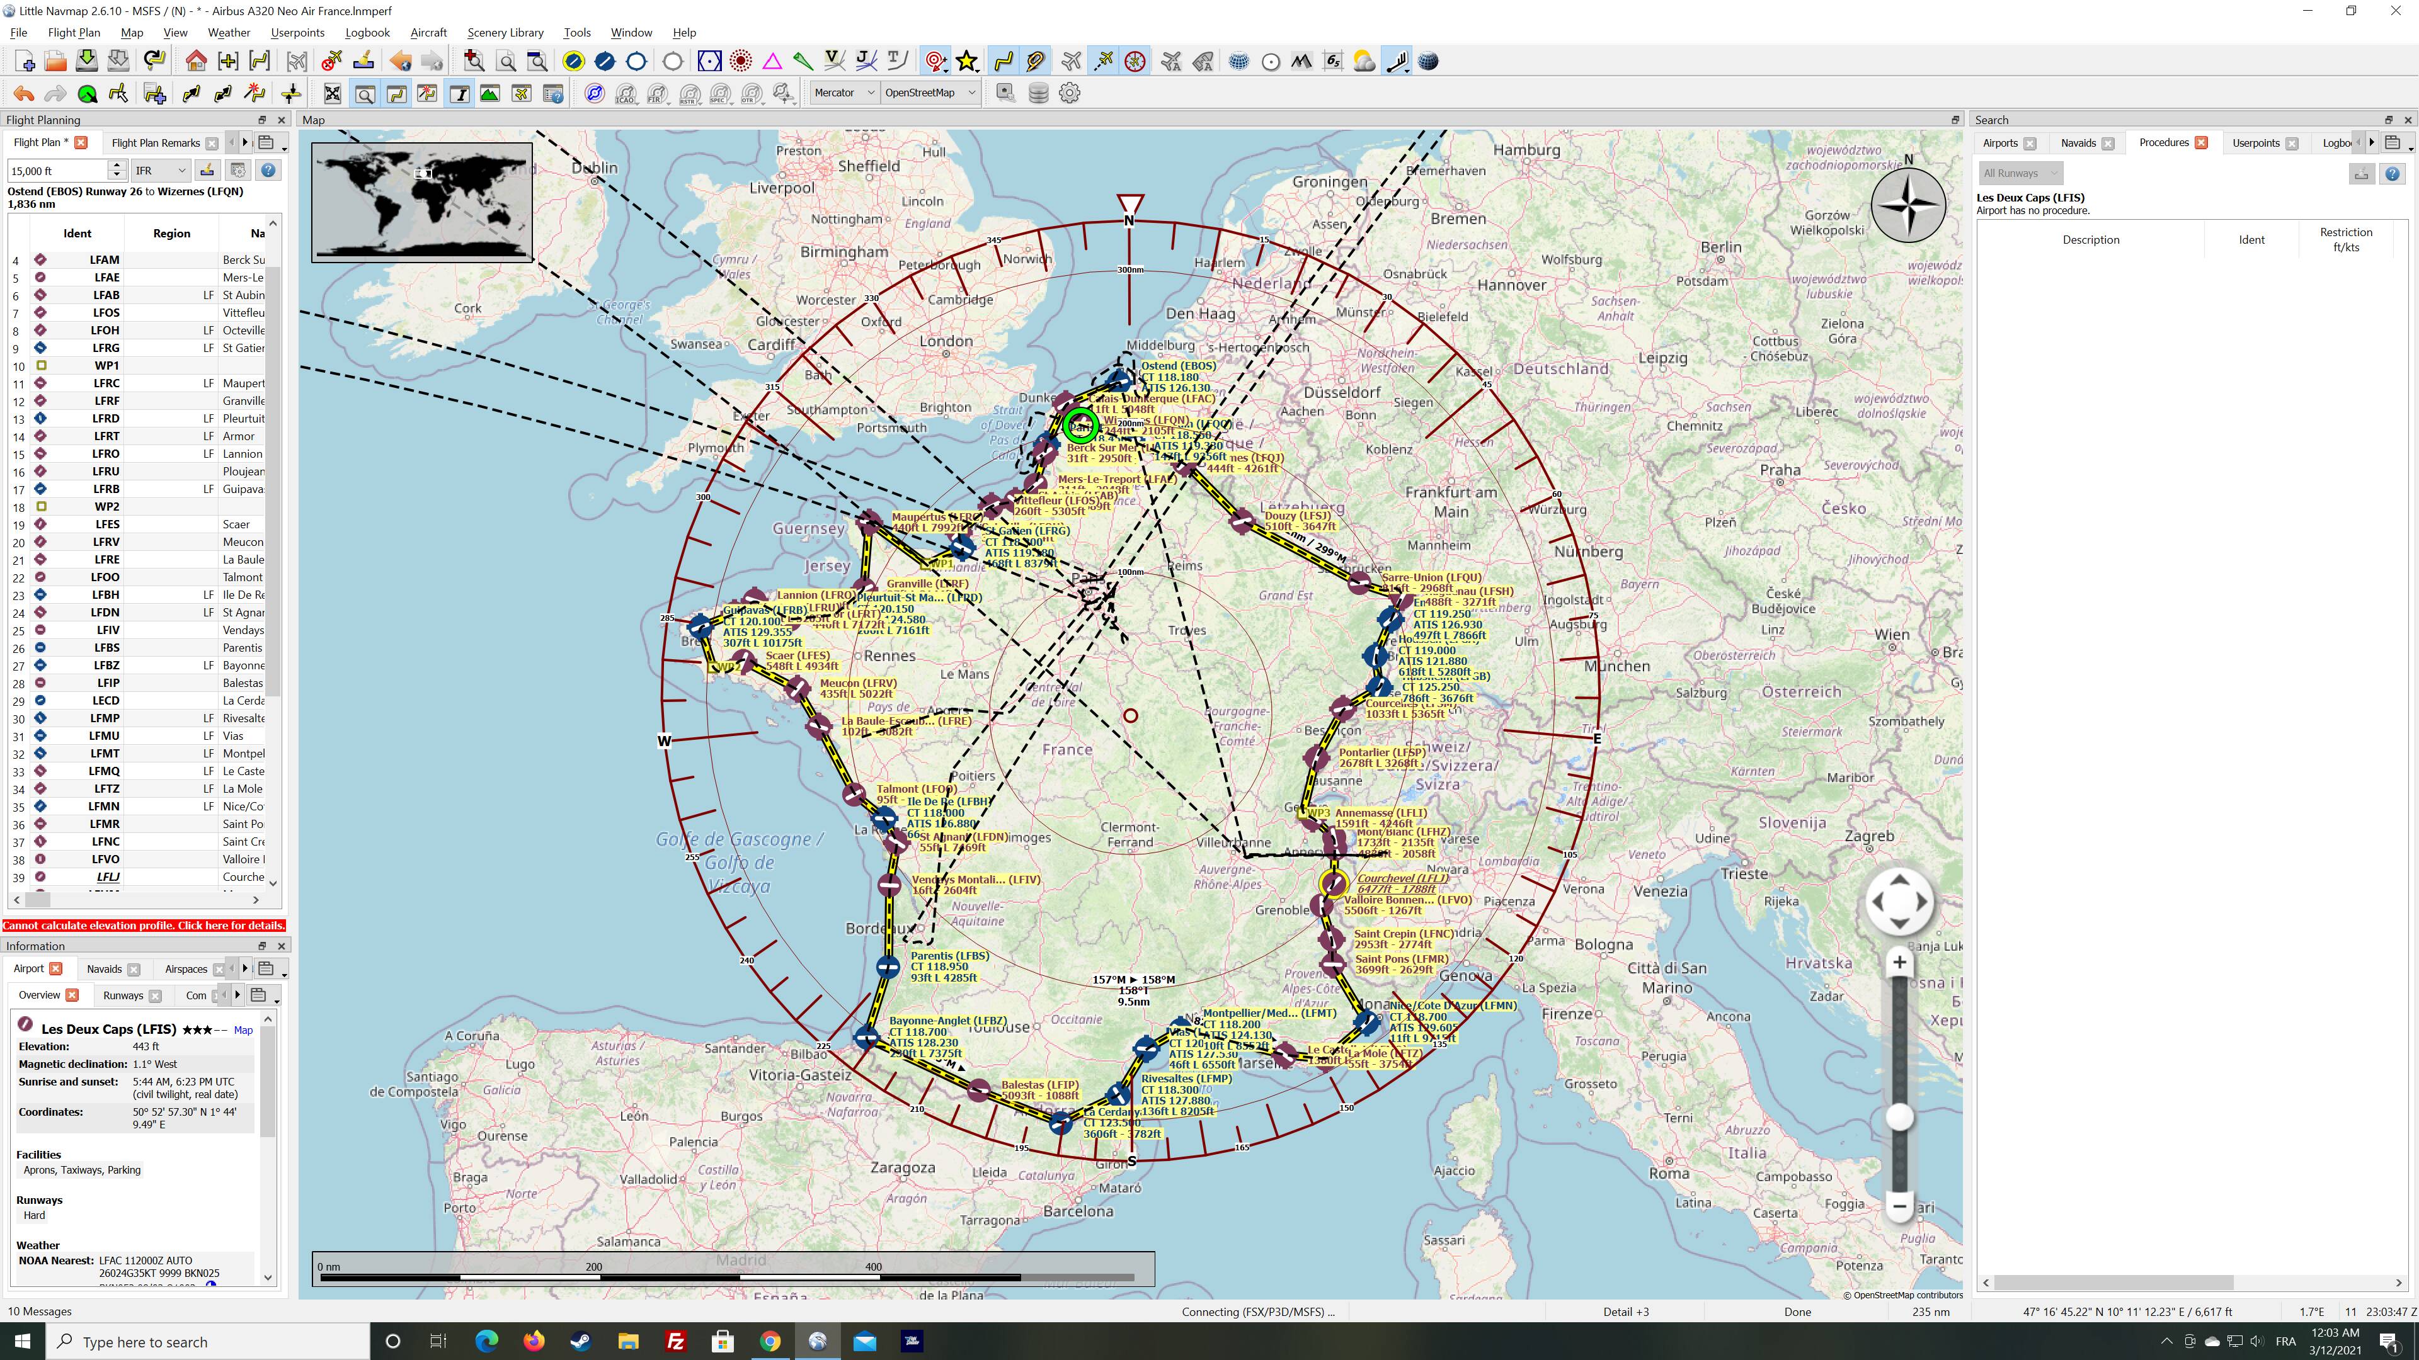This screenshot has width=2419, height=1360.
Task: Click the map navigation pad up arrow
Action: pyautogui.click(x=1900, y=880)
